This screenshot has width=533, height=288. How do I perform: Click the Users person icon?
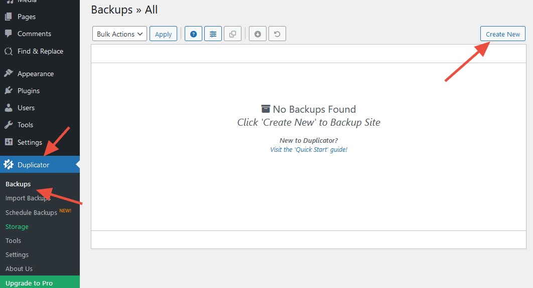pos(9,108)
